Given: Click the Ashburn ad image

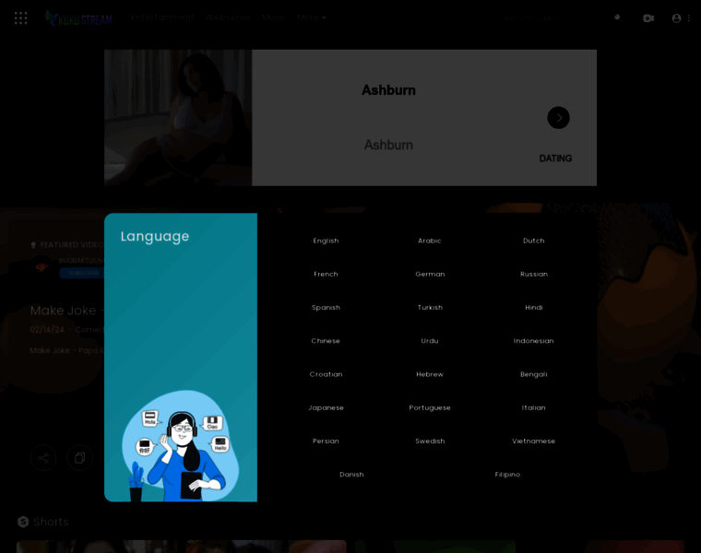Looking at the screenshot, I should [x=178, y=117].
